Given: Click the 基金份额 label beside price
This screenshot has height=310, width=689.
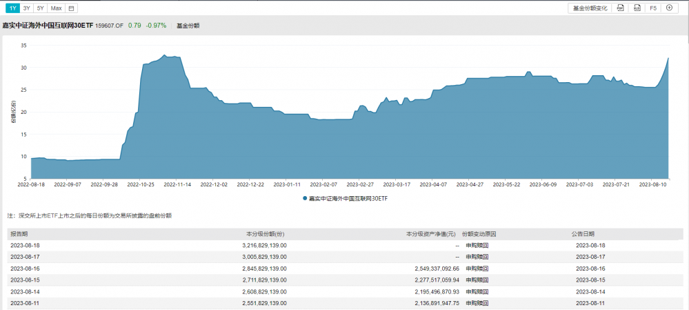Looking at the screenshot, I should pyautogui.click(x=188, y=26).
